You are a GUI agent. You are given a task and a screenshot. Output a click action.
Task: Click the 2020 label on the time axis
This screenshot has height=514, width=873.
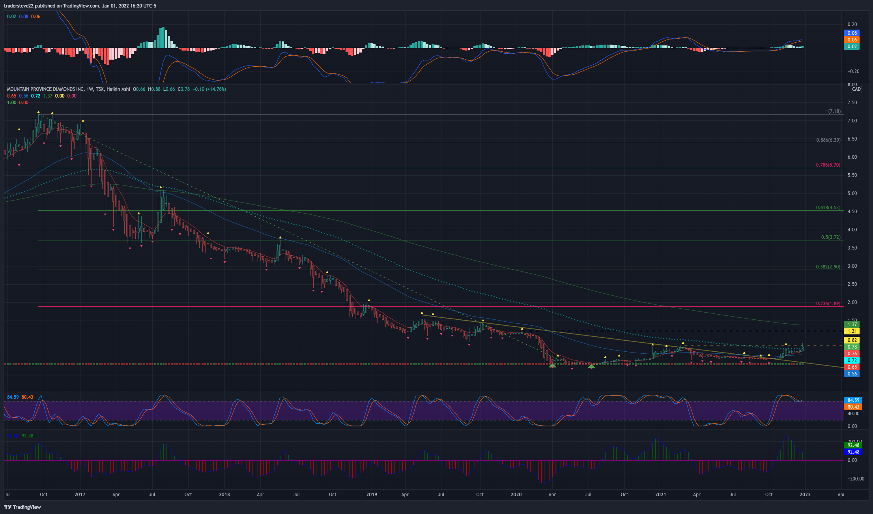516,495
